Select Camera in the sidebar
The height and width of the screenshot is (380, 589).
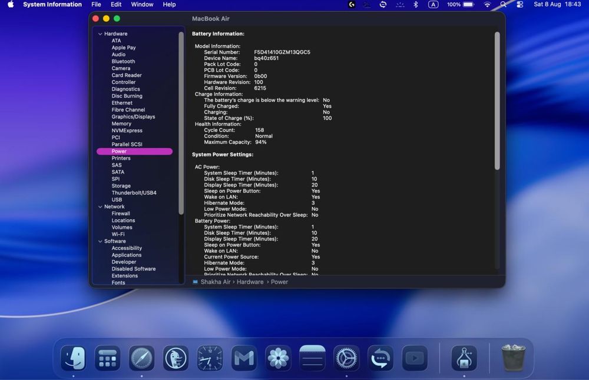[x=121, y=68]
